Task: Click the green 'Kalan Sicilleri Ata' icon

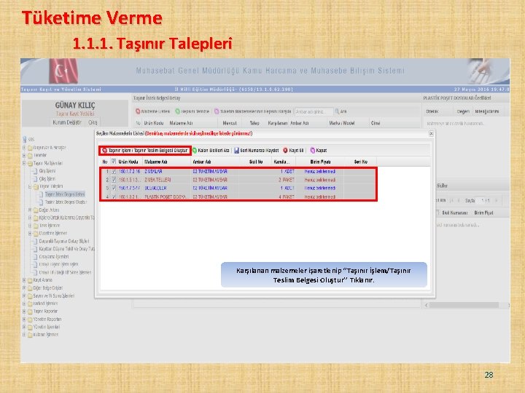Action: (x=195, y=151)
